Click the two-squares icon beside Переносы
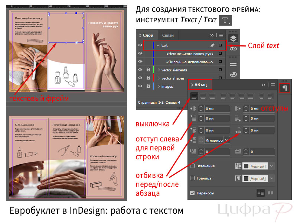This screenshot has width=297, height=223. [271, 193]
